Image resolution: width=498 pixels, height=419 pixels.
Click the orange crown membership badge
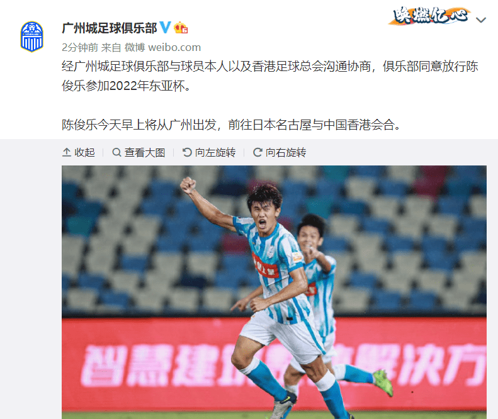point(181,28)
